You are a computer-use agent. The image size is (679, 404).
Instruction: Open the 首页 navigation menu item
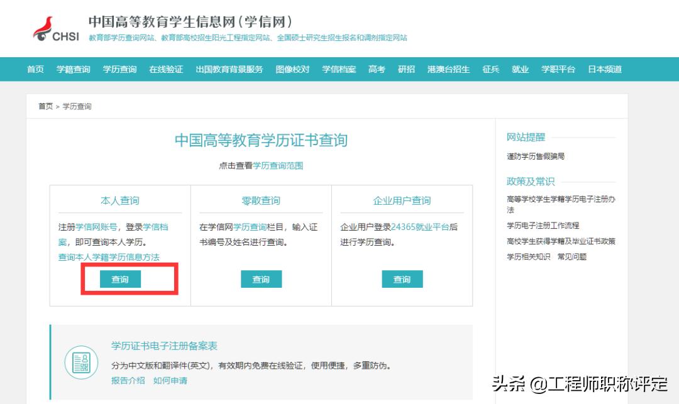[35, 70]
